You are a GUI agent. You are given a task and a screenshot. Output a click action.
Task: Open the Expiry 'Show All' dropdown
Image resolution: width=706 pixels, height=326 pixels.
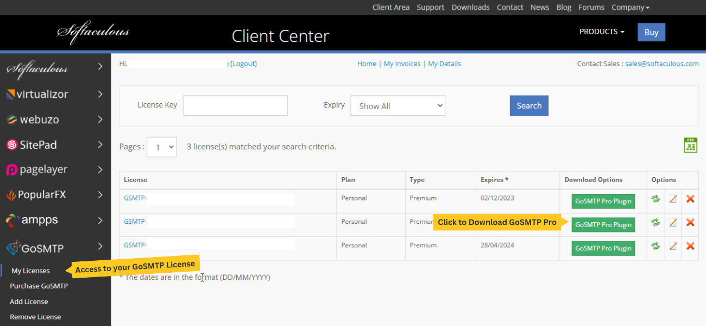click(x=398, y=106)
